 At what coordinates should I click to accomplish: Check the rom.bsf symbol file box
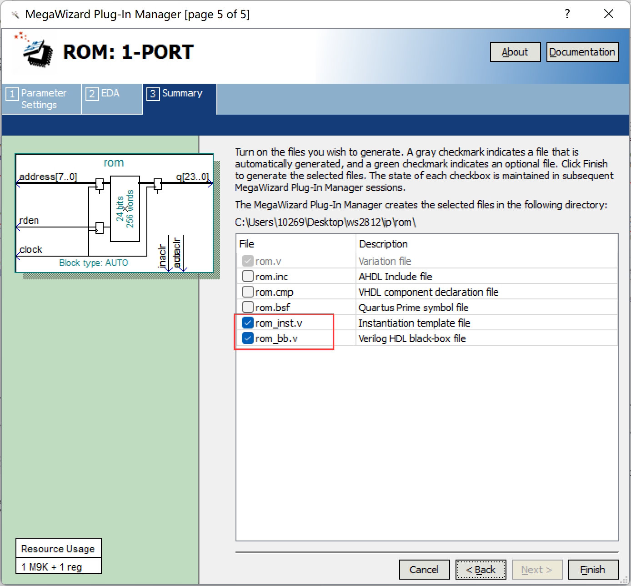tap(248, 307)
